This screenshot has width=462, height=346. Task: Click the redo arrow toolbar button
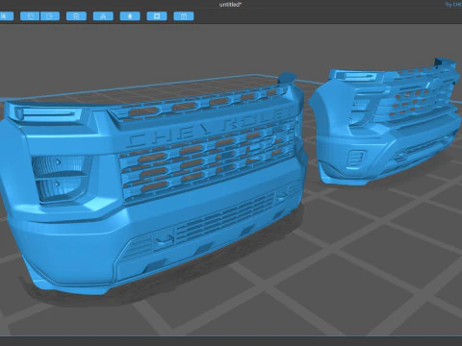[50, 16]
